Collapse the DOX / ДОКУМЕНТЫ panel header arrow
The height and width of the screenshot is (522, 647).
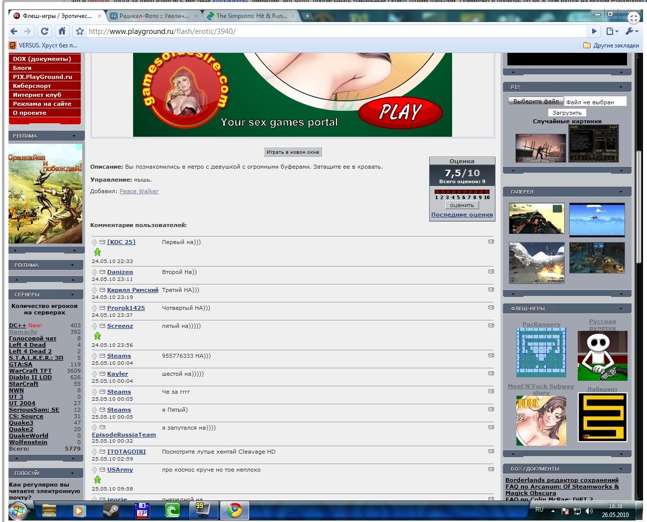pyautogui.click(x=621, y=469)
